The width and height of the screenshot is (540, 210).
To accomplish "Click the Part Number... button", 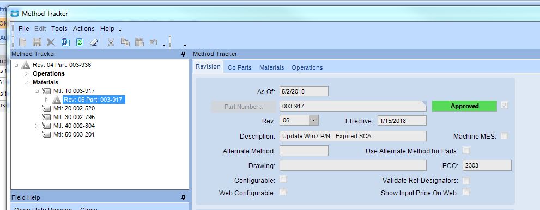I will [244, 106].
